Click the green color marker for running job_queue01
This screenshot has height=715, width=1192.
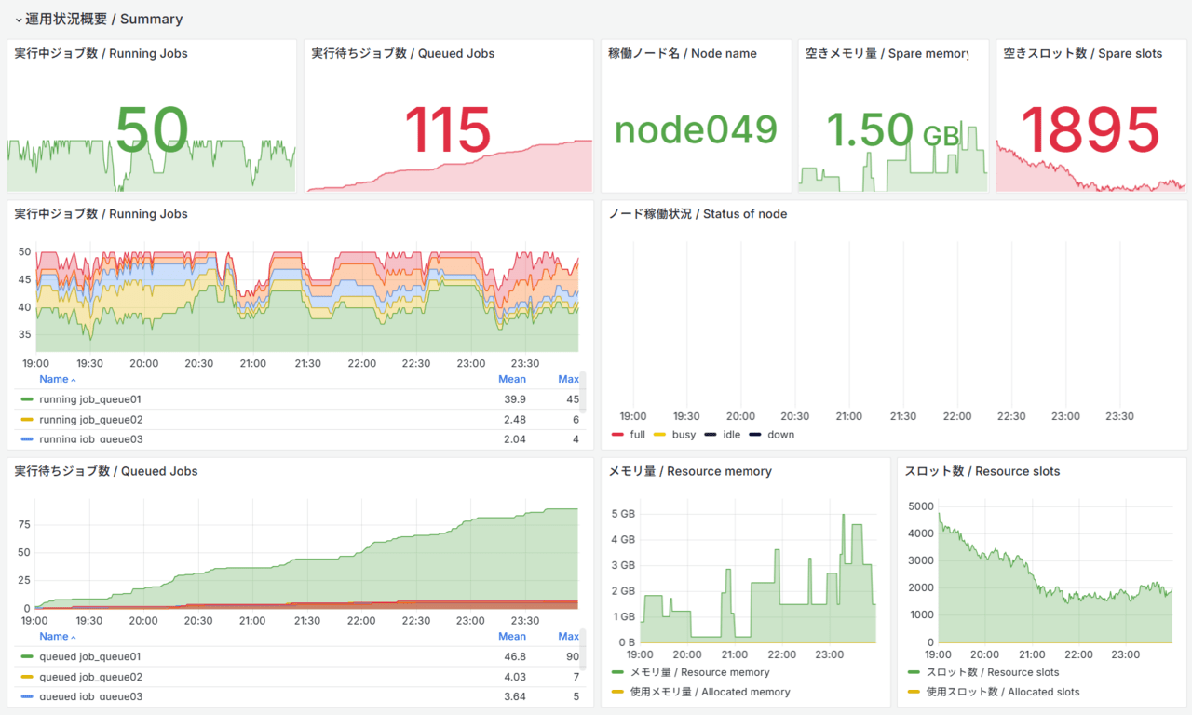pyautogui.click(x=27, y=399)
